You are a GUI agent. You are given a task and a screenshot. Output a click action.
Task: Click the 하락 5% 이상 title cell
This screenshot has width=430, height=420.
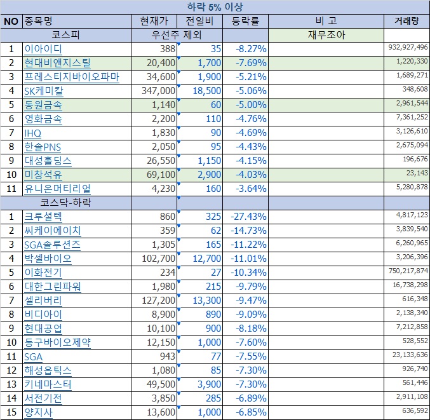pyautogui.click(x=215, y=7)
